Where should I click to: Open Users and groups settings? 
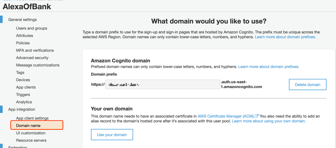pyautogui.click(x=31, y=28)
